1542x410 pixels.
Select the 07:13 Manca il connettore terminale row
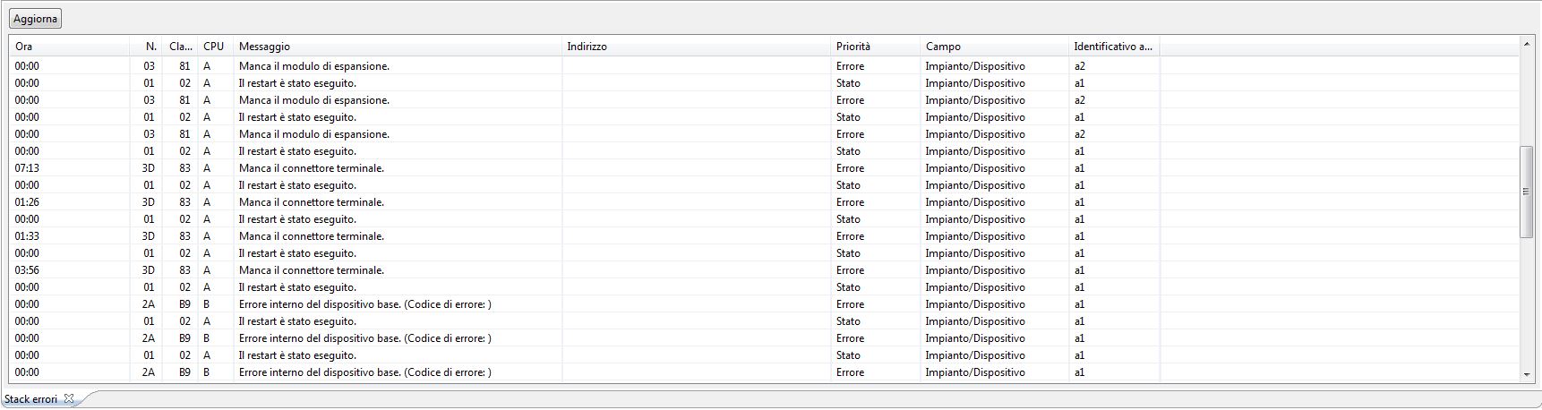pos(764,168)
